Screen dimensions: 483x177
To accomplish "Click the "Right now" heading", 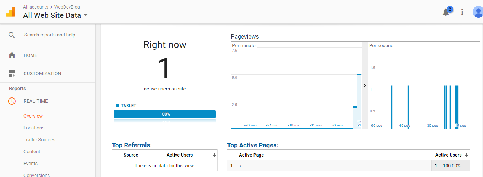I will [x=165, y=45].
